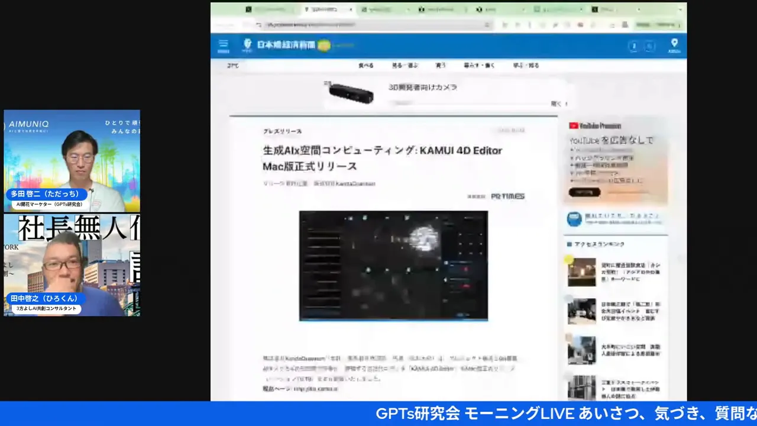757x426 pixels.
Task: Click the 27℃ weather reading
Action: pyautogui.click(x=233, y=66)
